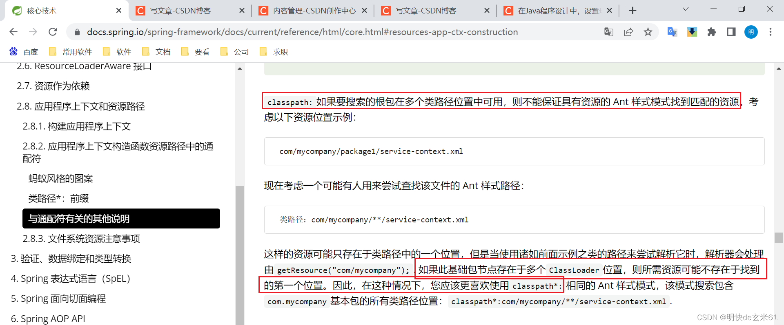Open Chrome three-dot menu
This screenshot has width=784, height=325.
pos(771,32)
